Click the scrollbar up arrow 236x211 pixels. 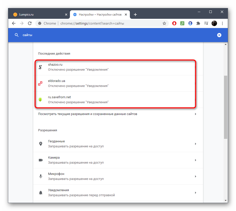tap(226, 44)
